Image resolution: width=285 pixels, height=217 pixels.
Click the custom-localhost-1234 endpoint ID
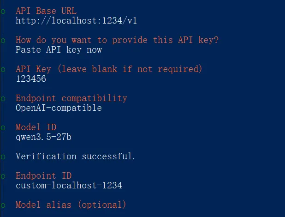coord(69,186)
